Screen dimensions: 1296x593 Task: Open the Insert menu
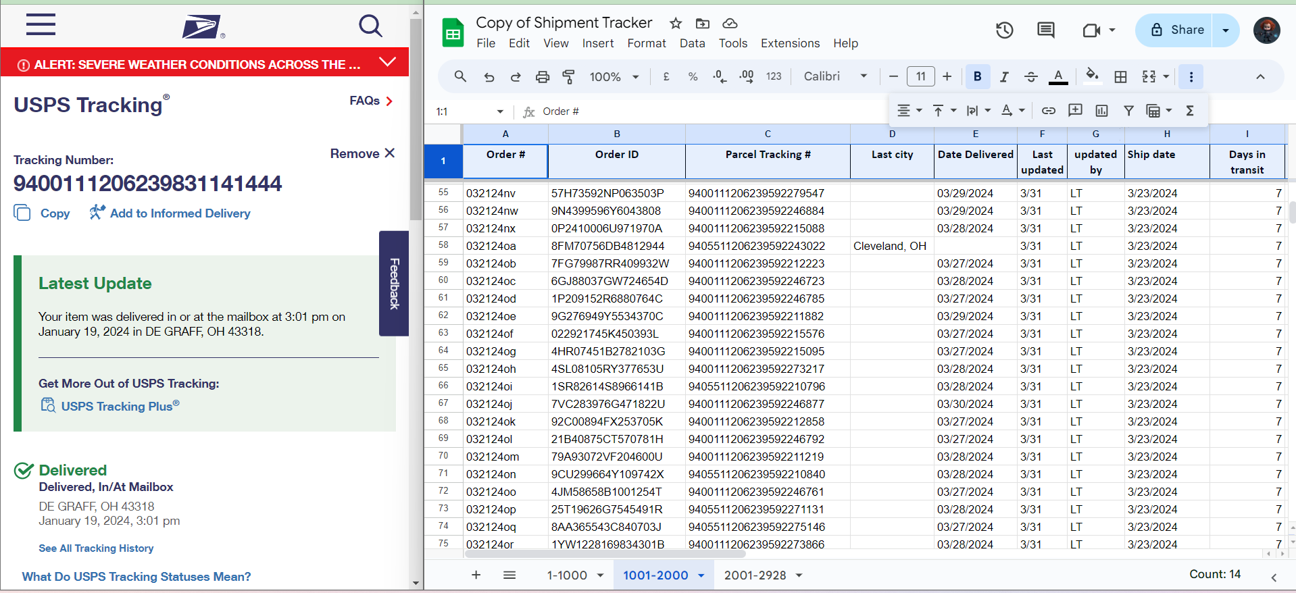[598, 43]
